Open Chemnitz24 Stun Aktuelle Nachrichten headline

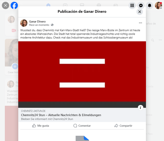pos(61,115)
